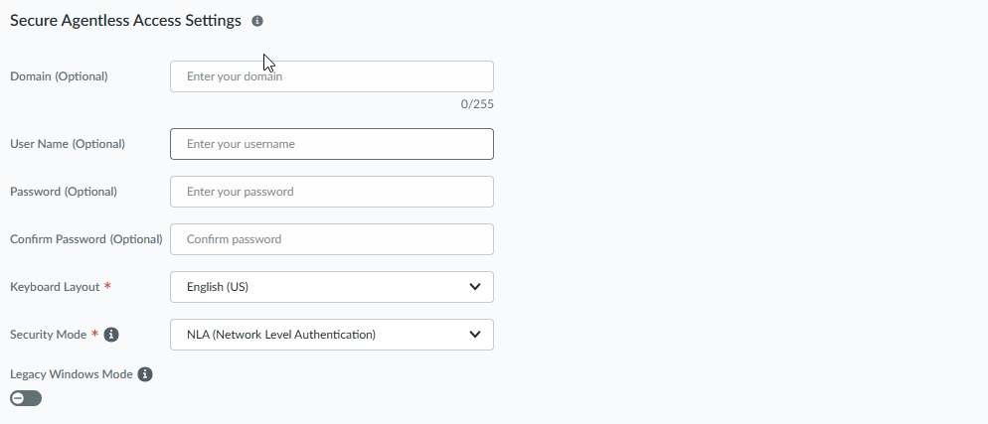Click the chevron arrow in Security Mode field
Screen dimensions: 988x424
pyautogui.click(x=474, y=335)
